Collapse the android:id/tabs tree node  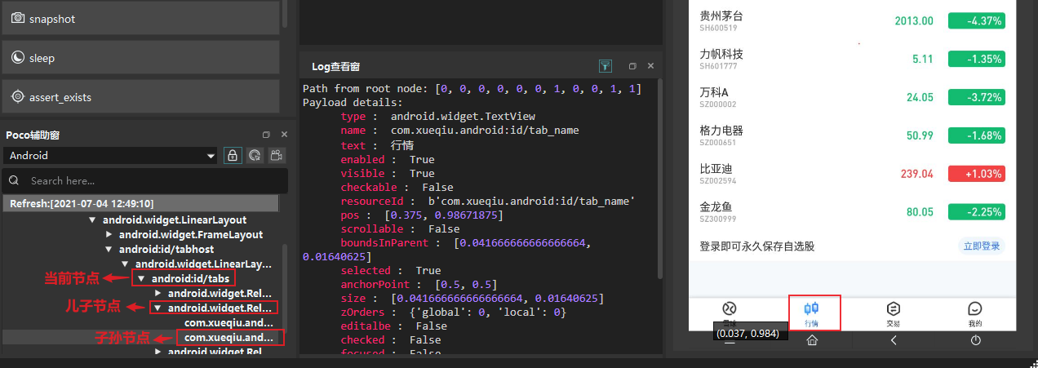[x=142, y=279]
